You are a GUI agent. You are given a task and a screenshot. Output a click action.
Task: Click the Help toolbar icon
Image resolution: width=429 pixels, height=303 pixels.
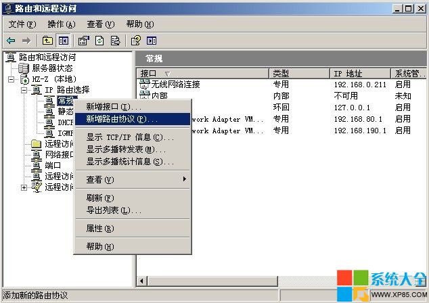pos(136,41)
